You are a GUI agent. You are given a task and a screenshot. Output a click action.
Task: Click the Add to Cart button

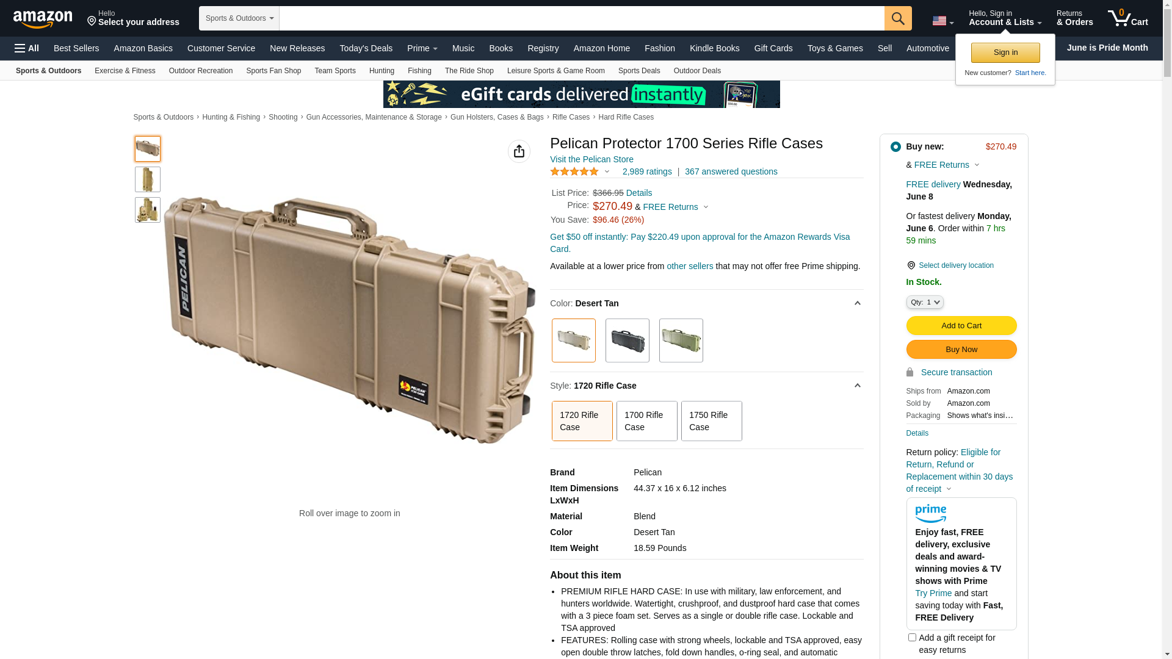click(961, 326)
